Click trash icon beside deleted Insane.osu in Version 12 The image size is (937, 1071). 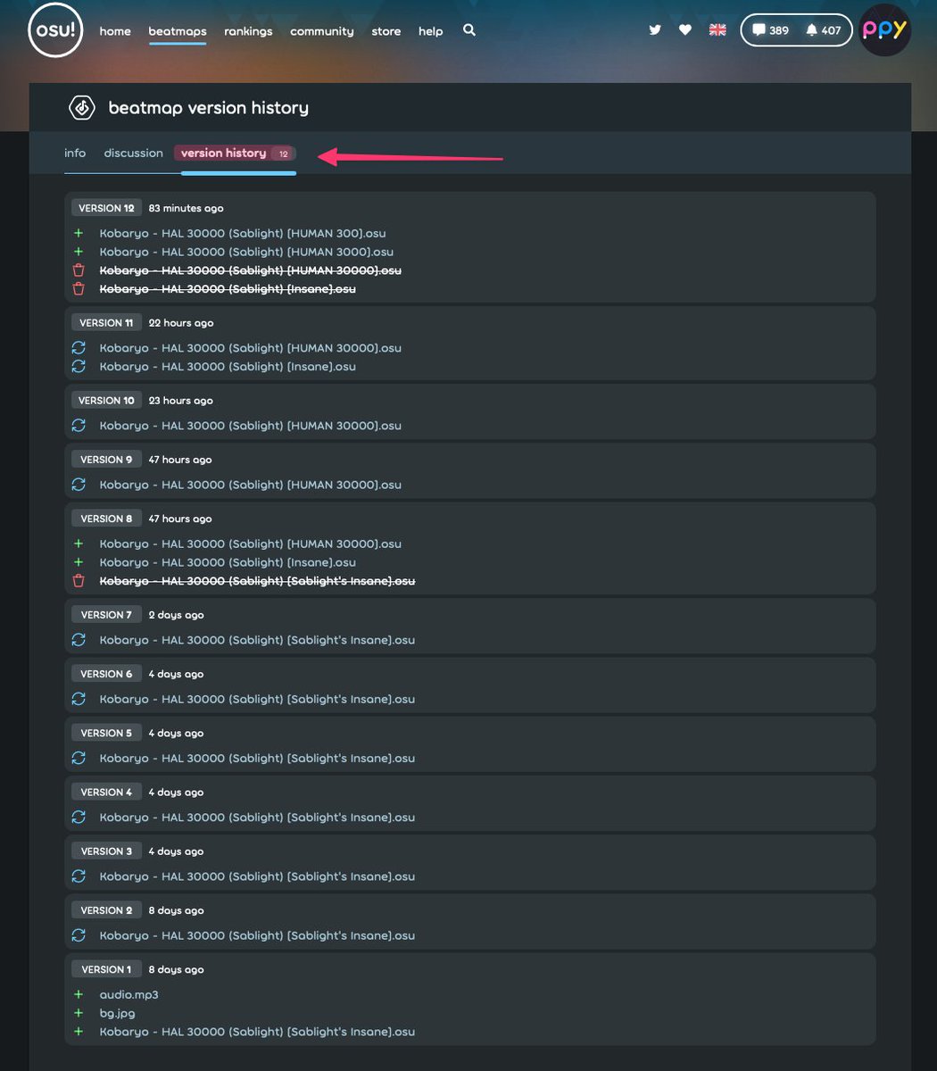click(79, 289)
